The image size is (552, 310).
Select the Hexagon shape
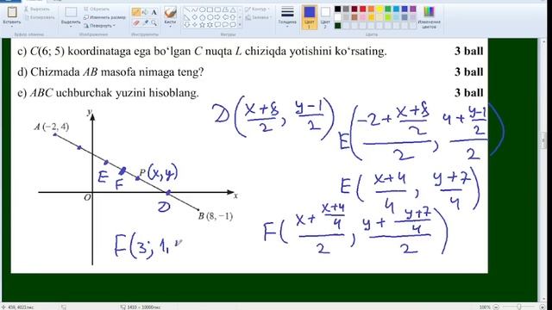point(210,17)
